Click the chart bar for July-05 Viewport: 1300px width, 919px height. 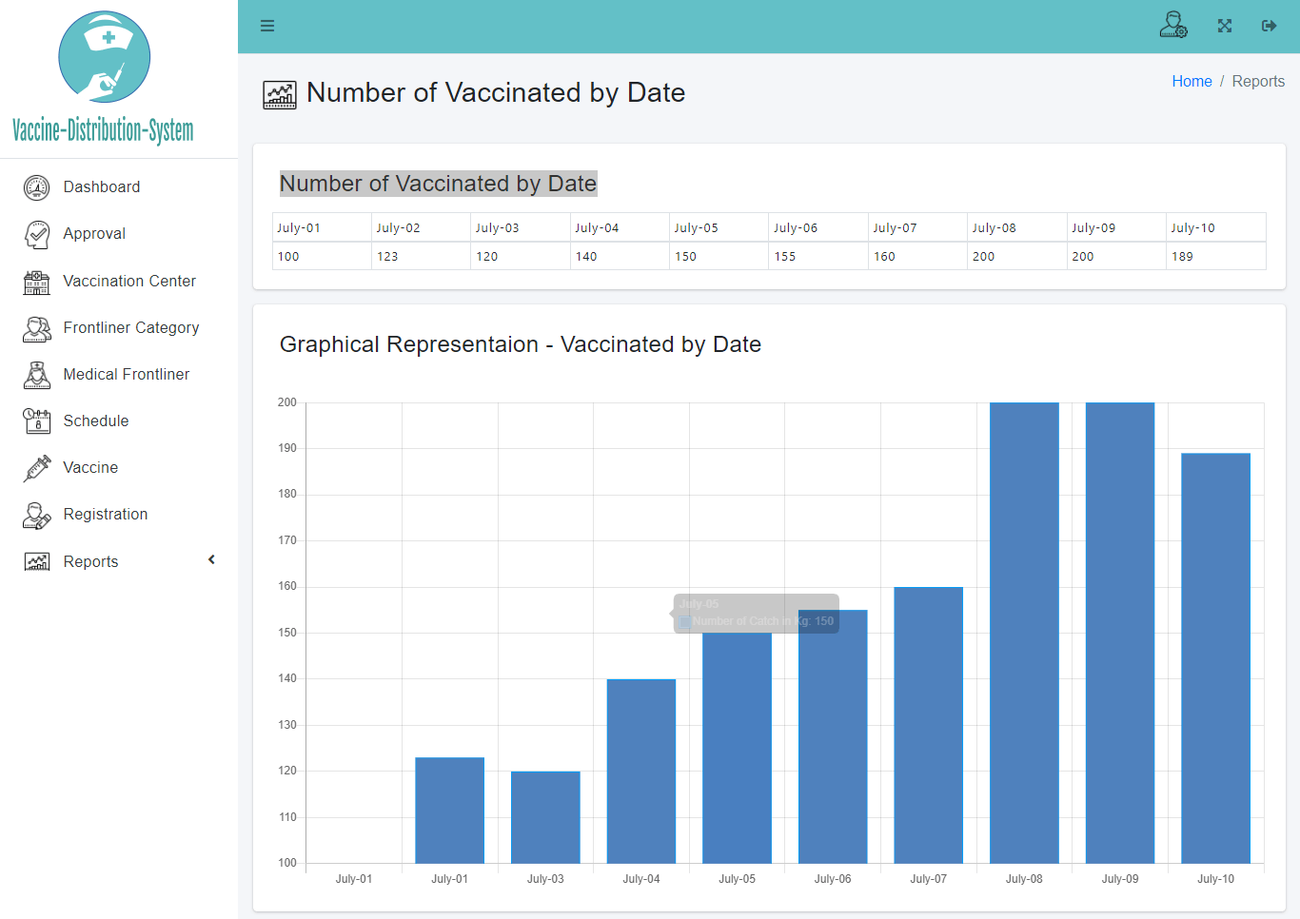point(738,748)
